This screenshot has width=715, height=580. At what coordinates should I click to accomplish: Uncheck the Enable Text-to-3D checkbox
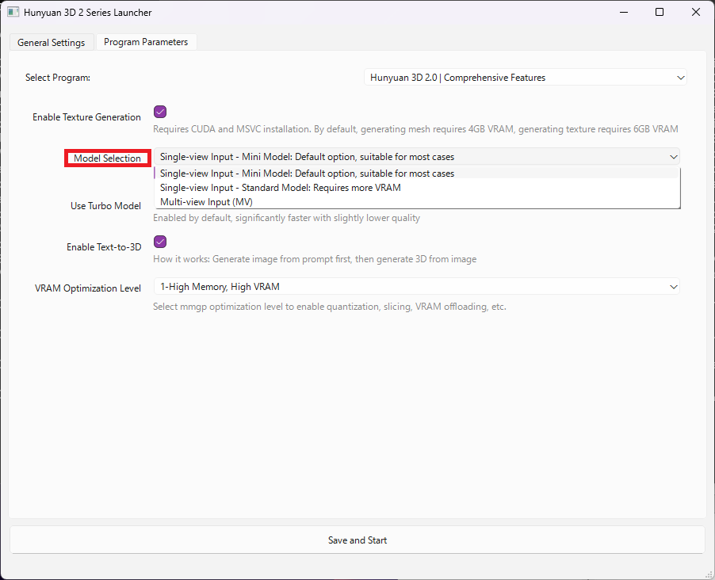160,242
